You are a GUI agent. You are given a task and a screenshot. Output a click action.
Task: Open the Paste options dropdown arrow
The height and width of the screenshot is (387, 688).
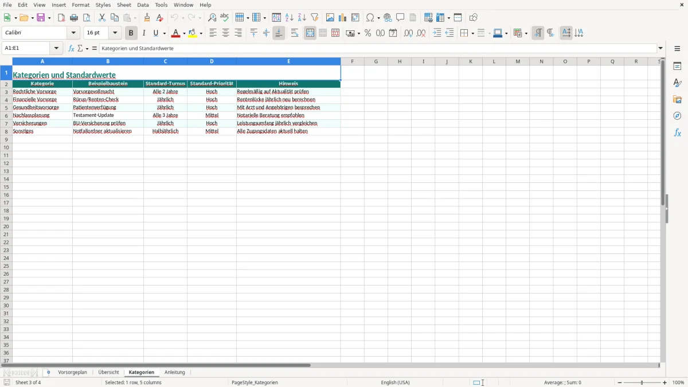pyautogui.click(x=135, y=18)
